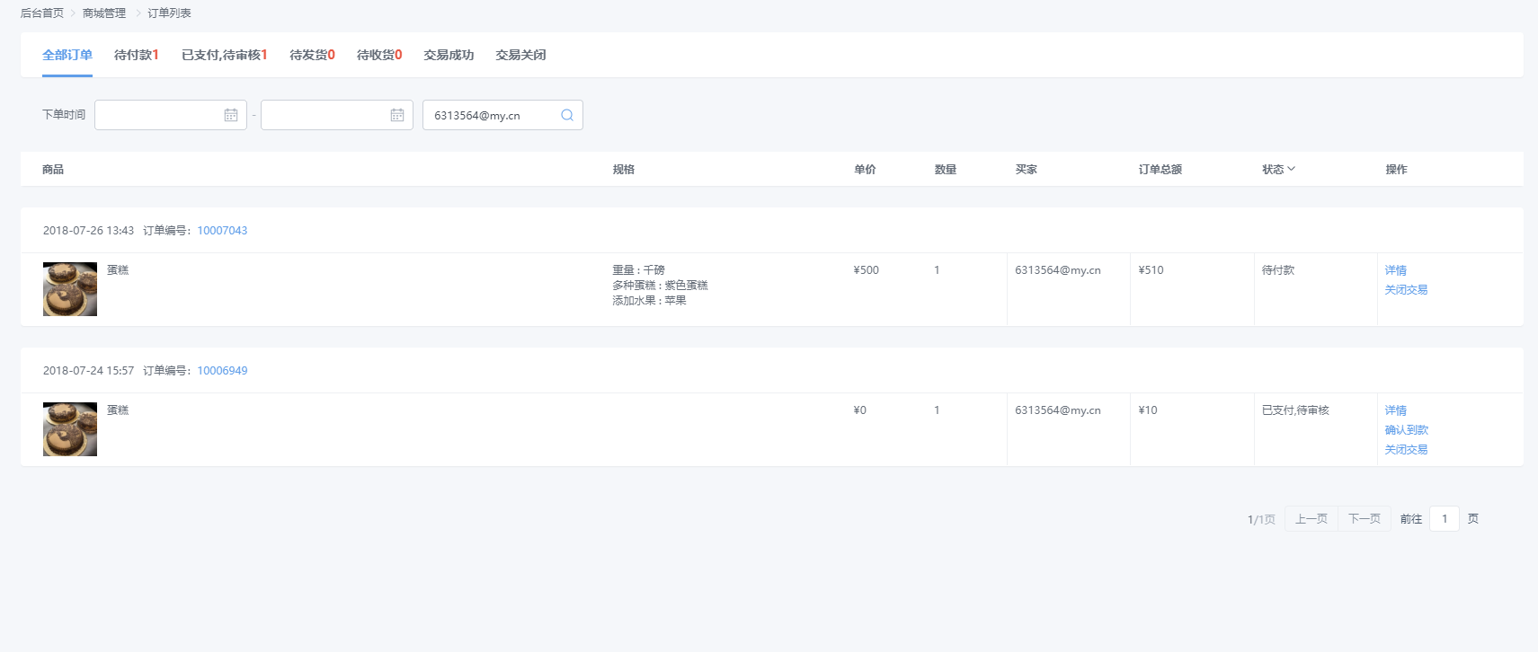Show the 待收货 orders tab
Viewport: 1538px width, 652px height.
[x=378, y=55]
